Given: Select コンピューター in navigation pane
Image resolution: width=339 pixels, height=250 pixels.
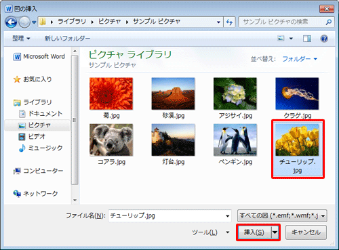Looking at the screenshot, I should [x=38, y=171].
